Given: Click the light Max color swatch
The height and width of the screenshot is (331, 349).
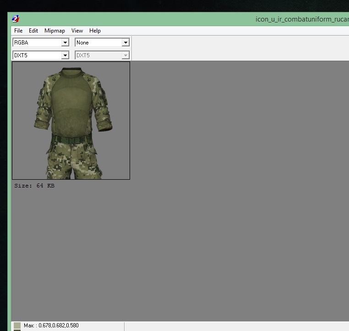Looking at the screenshot, I should [x=17, y=325].
